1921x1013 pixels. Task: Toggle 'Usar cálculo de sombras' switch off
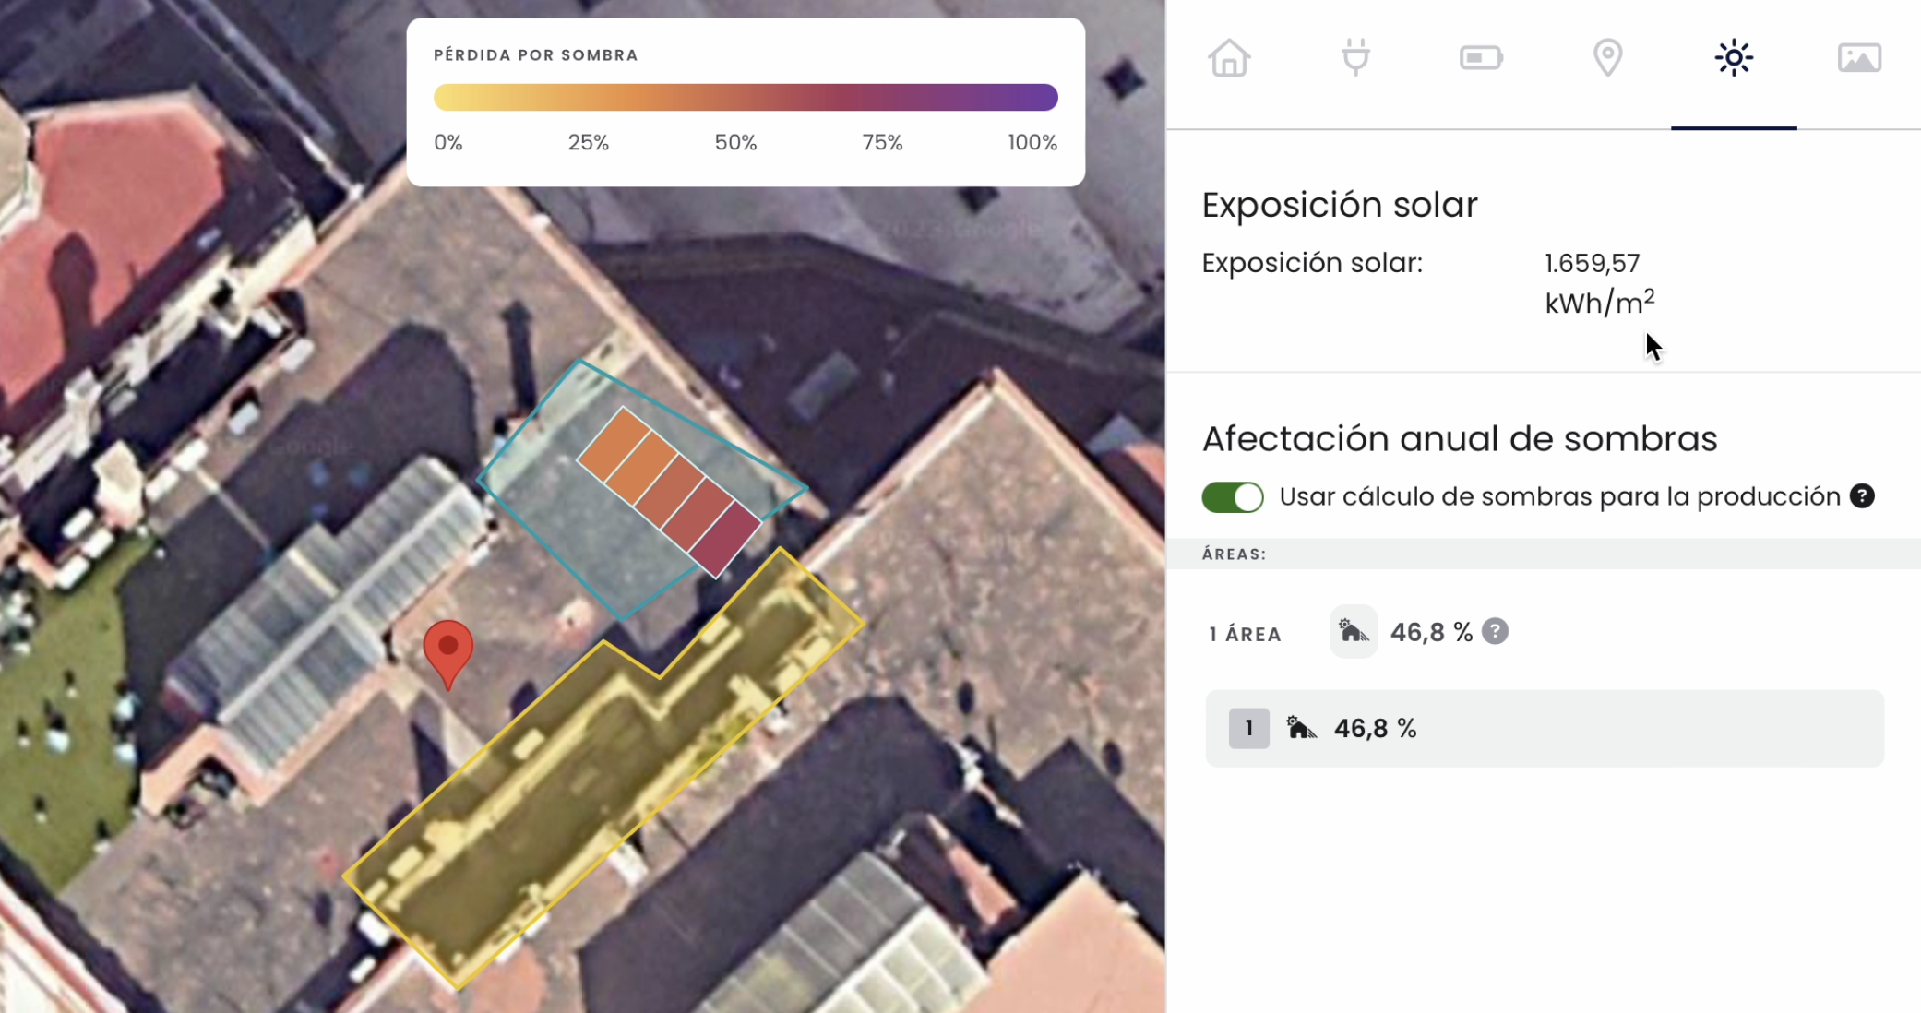pyautogui.click(x=1233, y=497)
